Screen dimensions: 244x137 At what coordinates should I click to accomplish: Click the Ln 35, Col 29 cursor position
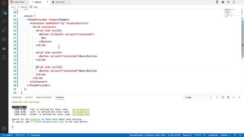(174, 135)
